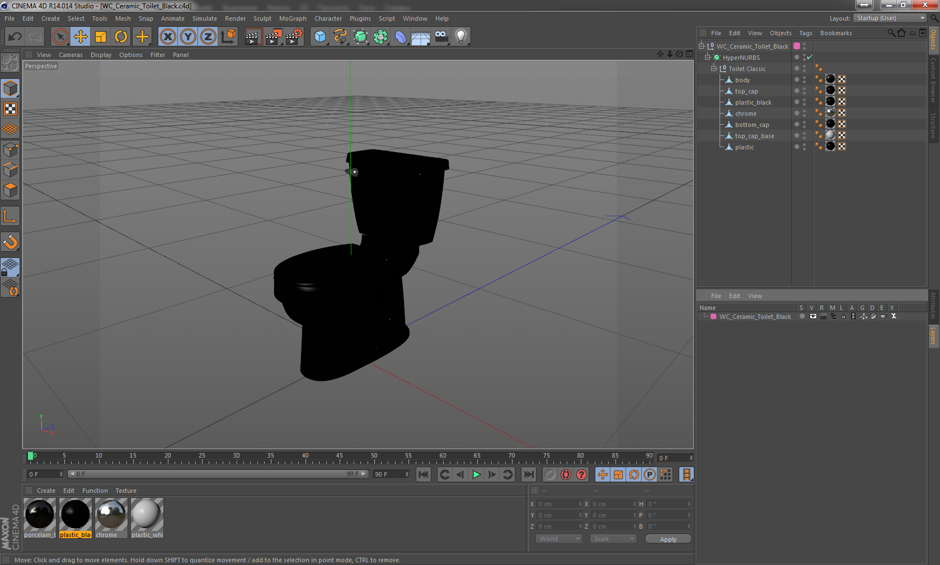Open the spline pen tools
Viewport: 940px width, 565px height.
[x=340, y=37]
